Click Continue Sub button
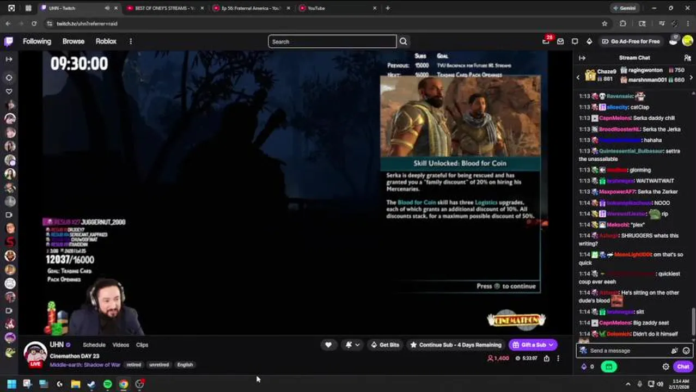The width and height of the screenshot is (696, 392). [x=455, y=345]
